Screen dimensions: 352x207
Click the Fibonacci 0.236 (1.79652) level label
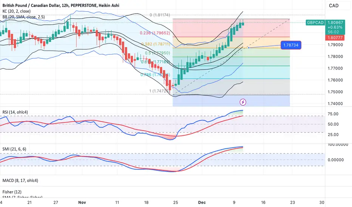(x=155, y=33)
